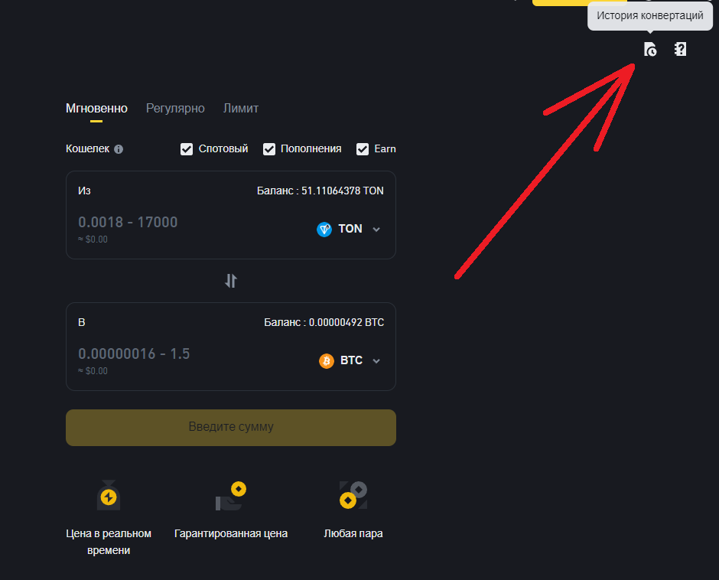Expand the chevron next to TON
The image size is (719, 580).
pos(376,230)
